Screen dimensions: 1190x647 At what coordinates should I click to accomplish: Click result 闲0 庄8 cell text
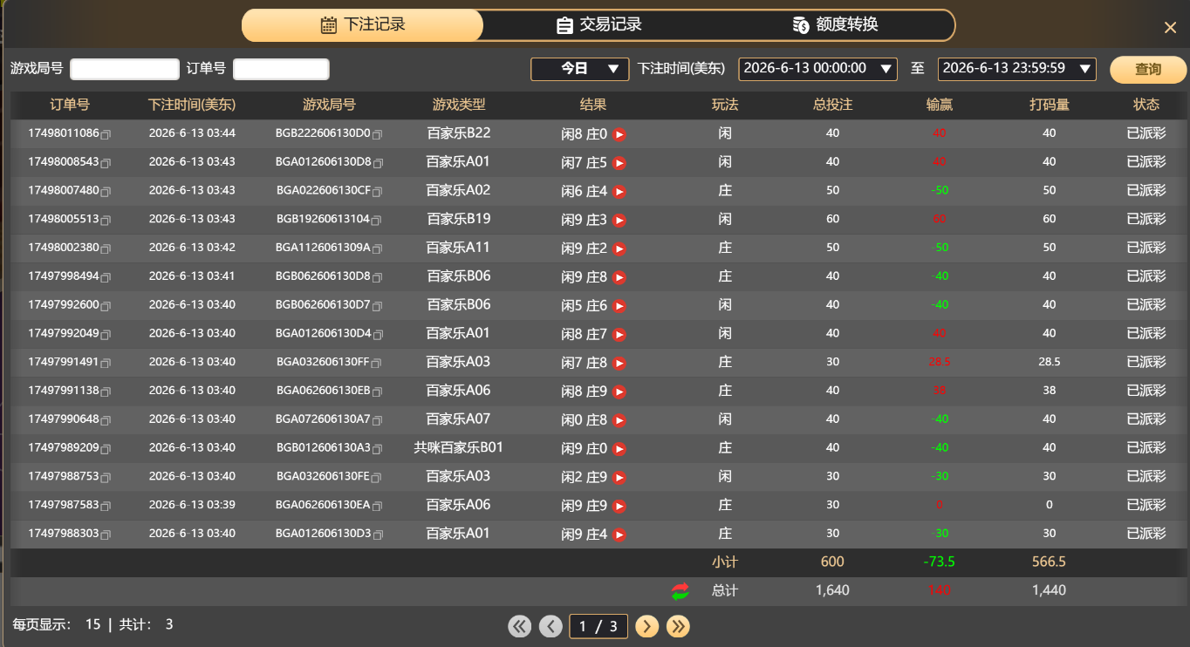coord(584,420)
